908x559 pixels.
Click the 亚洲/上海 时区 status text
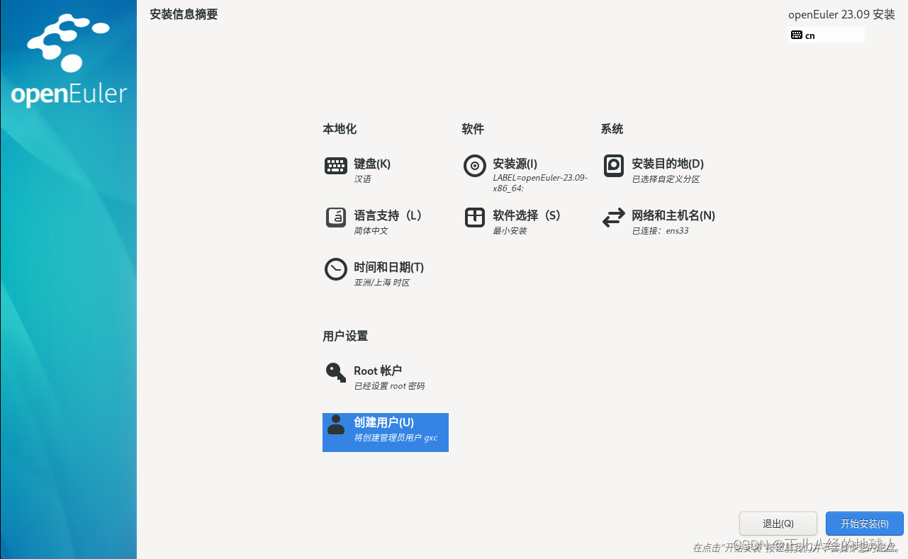click(382, 283)
